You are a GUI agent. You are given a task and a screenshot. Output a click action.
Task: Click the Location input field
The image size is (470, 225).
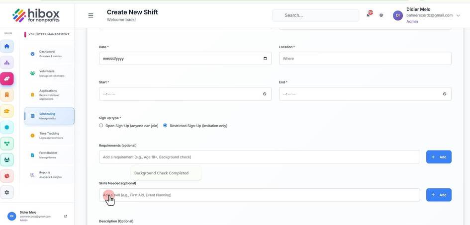coord(365,58)
